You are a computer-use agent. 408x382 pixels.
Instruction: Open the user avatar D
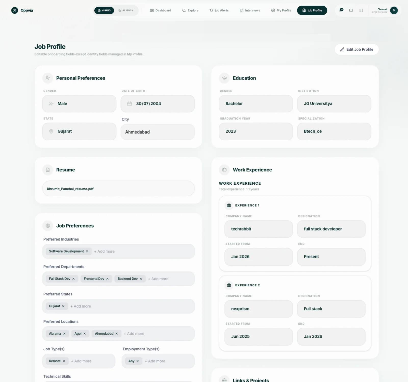394,10
